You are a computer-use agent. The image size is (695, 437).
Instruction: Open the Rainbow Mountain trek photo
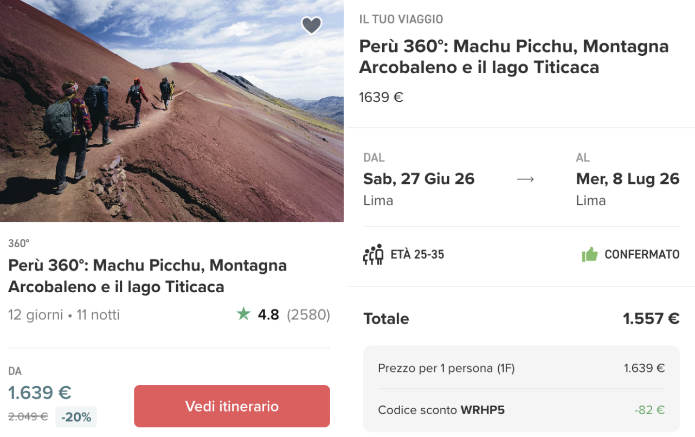pos(171,111)
